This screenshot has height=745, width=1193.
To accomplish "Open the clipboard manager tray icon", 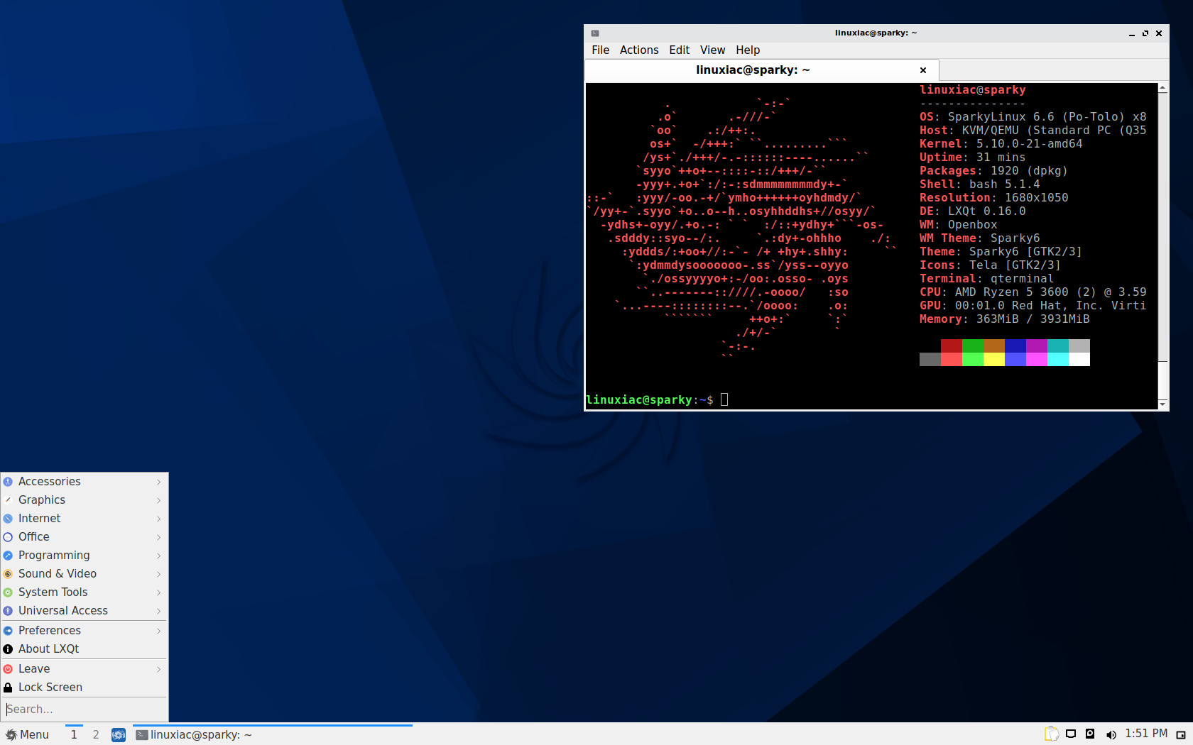I will 1052,734.
